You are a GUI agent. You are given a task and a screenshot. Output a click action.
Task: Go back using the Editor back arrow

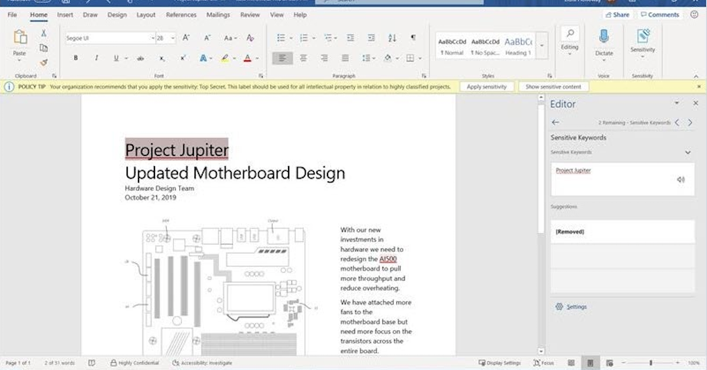click(555, 123)
